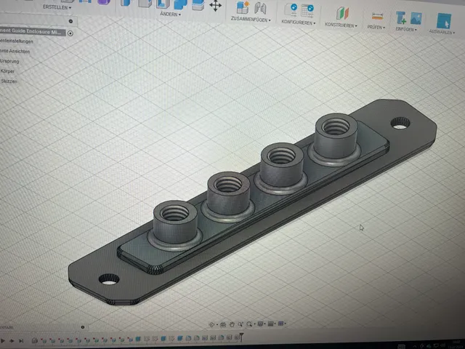Viewport: 465px width, 349px height.
Task: Open the PRÜFEN dropdown menu
Action: click(x=376, y=28)
